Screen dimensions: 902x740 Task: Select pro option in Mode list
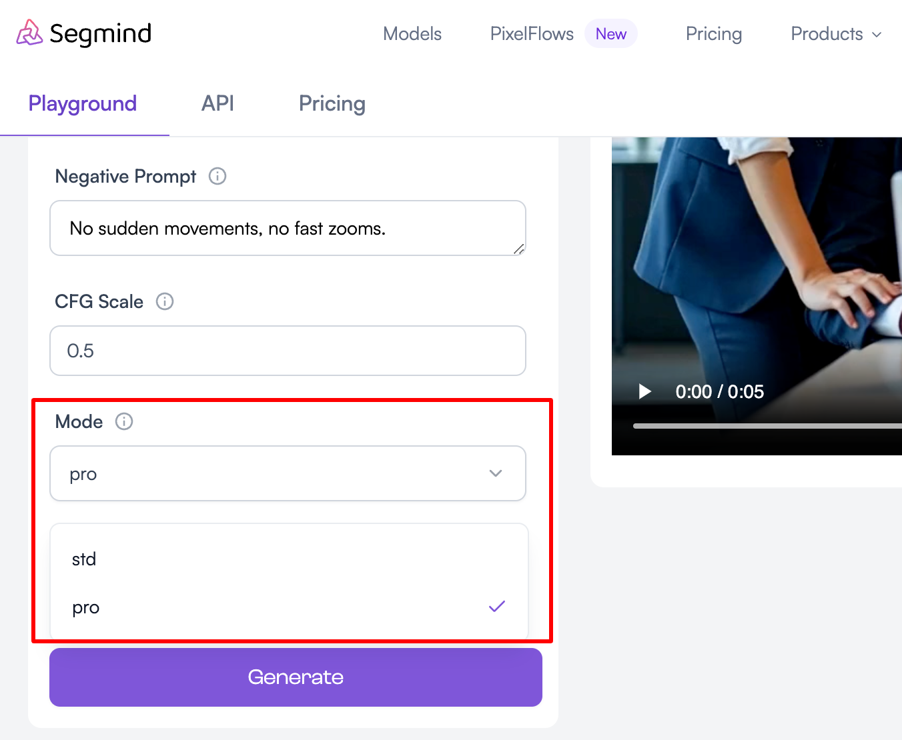289,607
